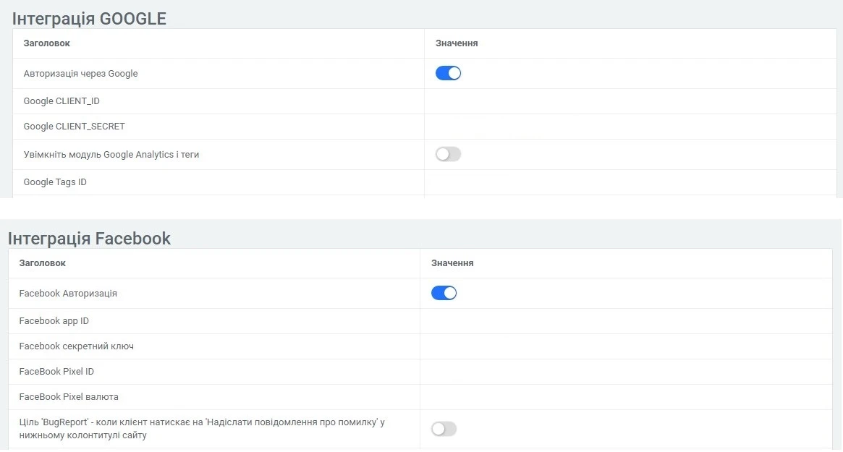Click the 'Авторизація через Google' row label
This screenshot has width=843, height=452.
point(82,73)
